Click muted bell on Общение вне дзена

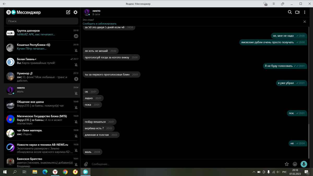coord(76,107)
